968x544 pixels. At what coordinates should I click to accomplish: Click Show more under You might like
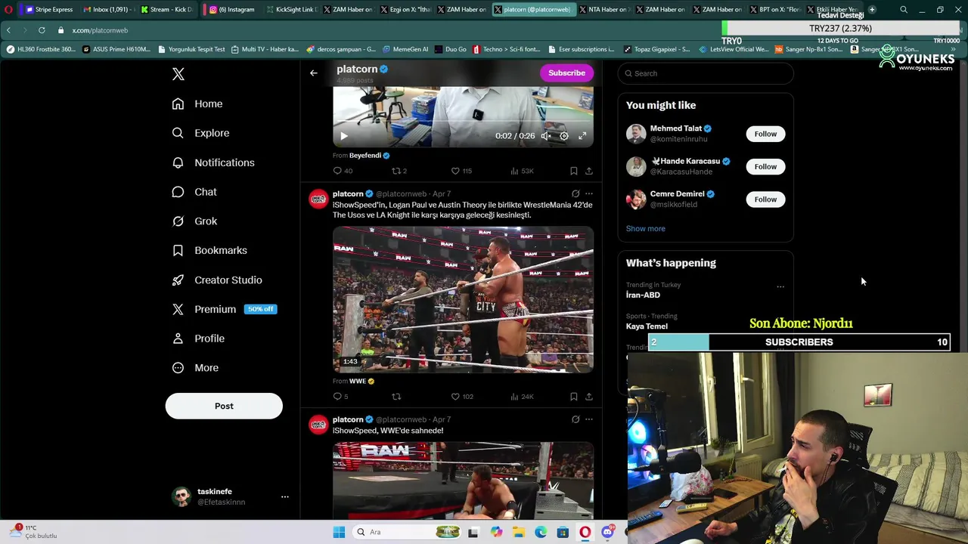[x=645, y=228]
